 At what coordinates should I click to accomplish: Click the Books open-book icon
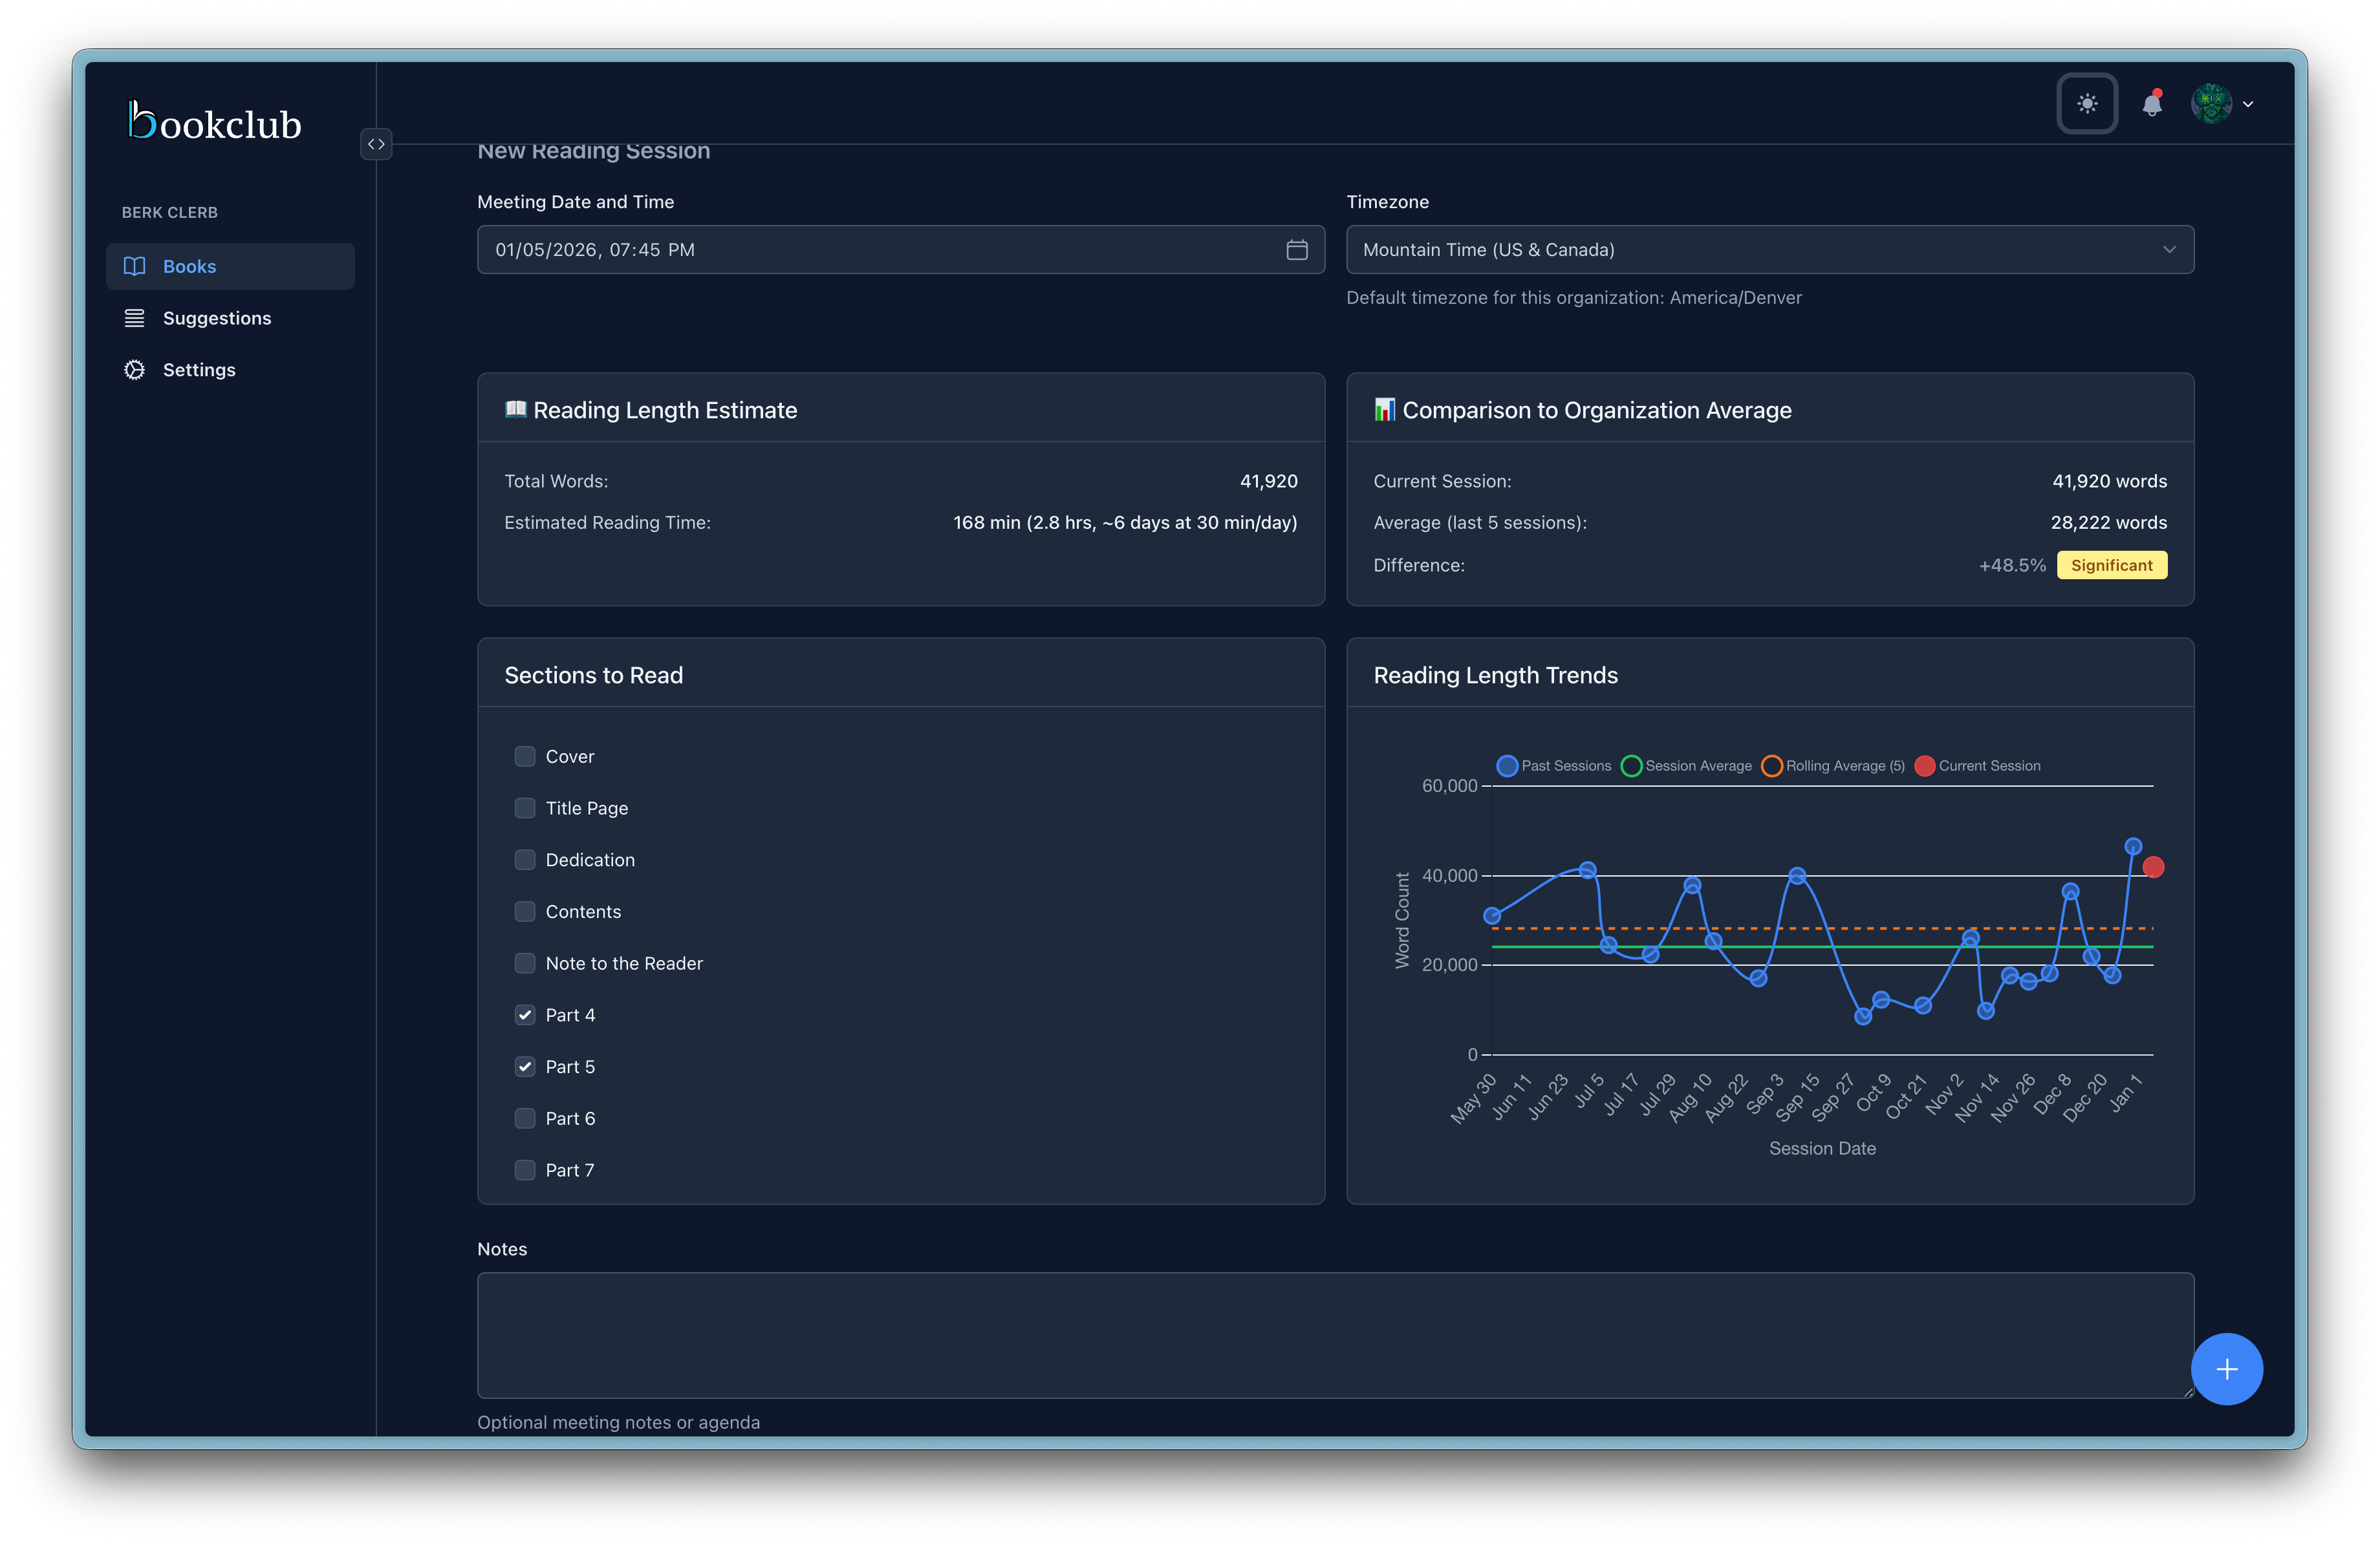134,266
